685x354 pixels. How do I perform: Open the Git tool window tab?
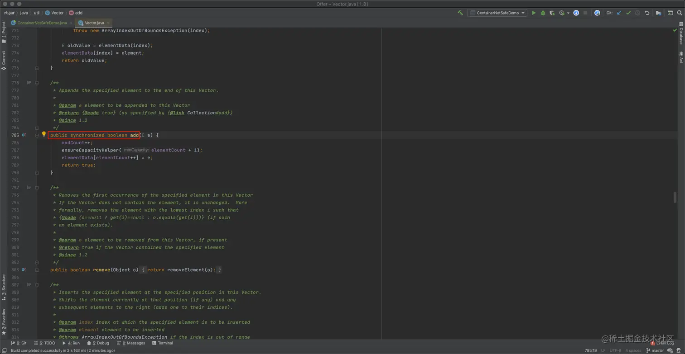click(19, 343)
